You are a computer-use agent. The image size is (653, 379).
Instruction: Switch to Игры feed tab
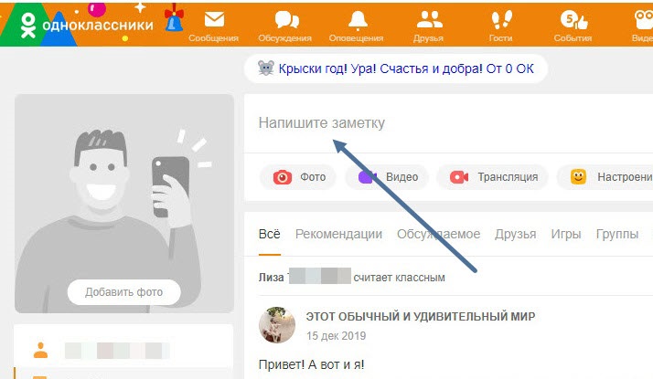click(565, 234)
